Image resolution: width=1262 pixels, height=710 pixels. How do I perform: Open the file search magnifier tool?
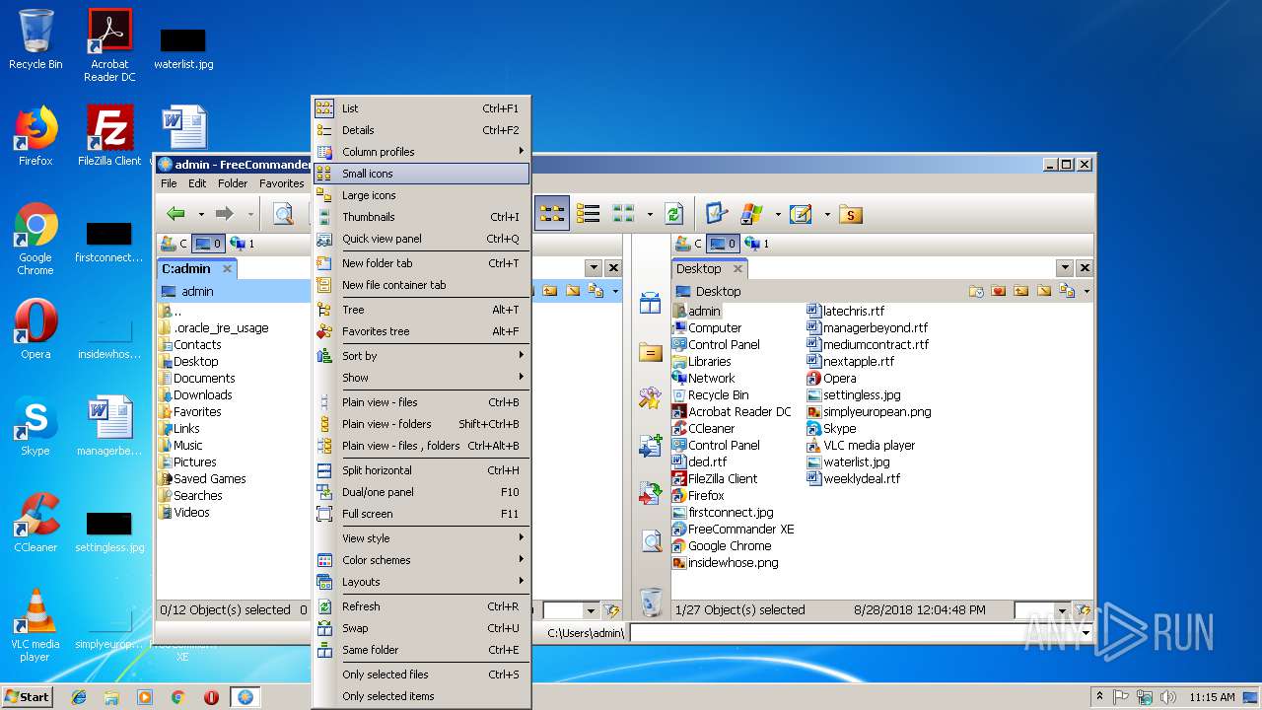[x=283, y=214]
